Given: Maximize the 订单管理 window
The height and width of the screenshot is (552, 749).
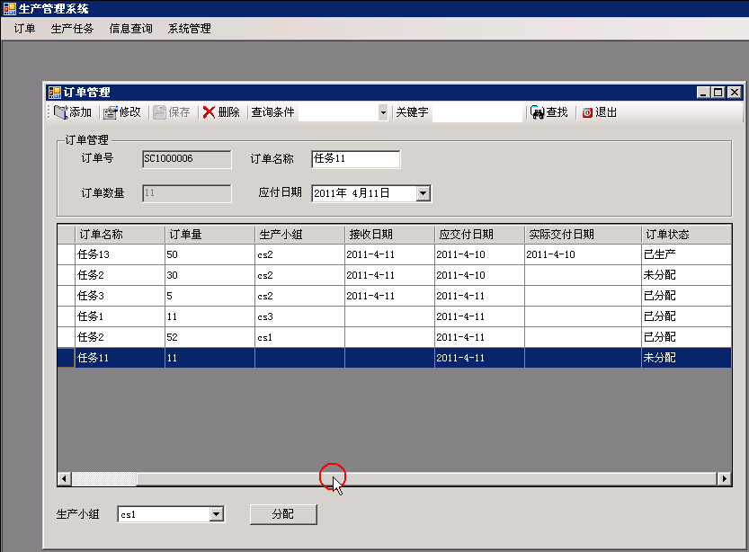Looking at the screenshot, I should [718, 93].
